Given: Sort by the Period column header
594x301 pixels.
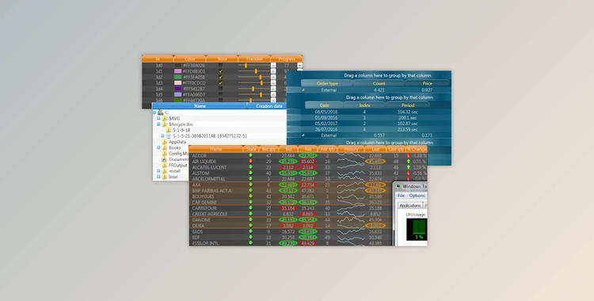Looking at the screenshot, I should point(408,105).
